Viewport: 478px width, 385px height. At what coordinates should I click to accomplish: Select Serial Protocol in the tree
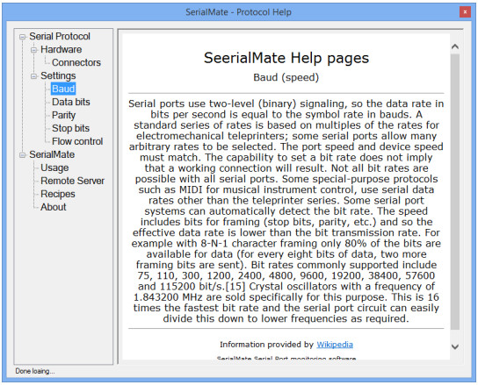[60, 37]
